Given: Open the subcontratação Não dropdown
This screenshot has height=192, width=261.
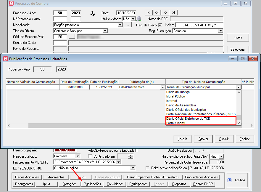Looking at the screenshot, I should (x=221, y=156).
